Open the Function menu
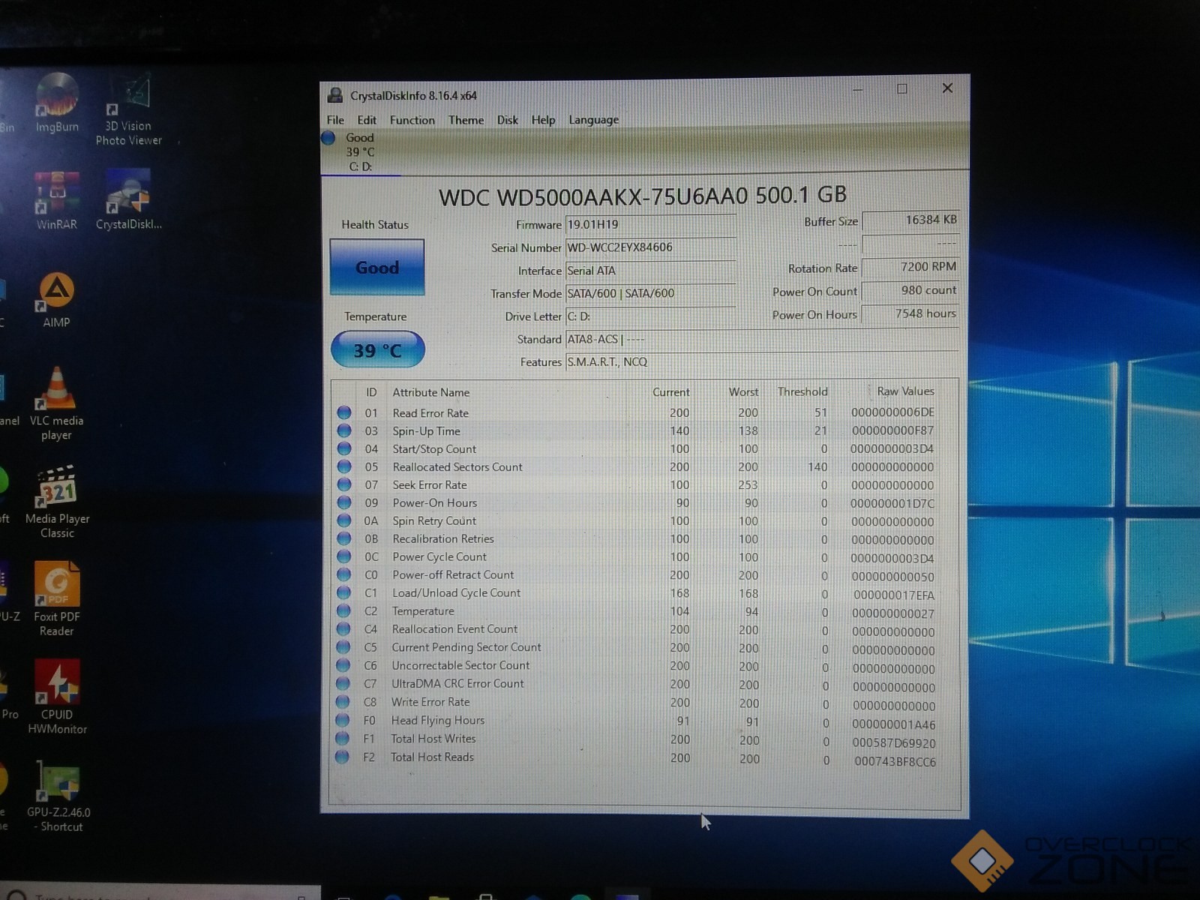The height and width of the screenshot is (900, 1200). [412, 120]
